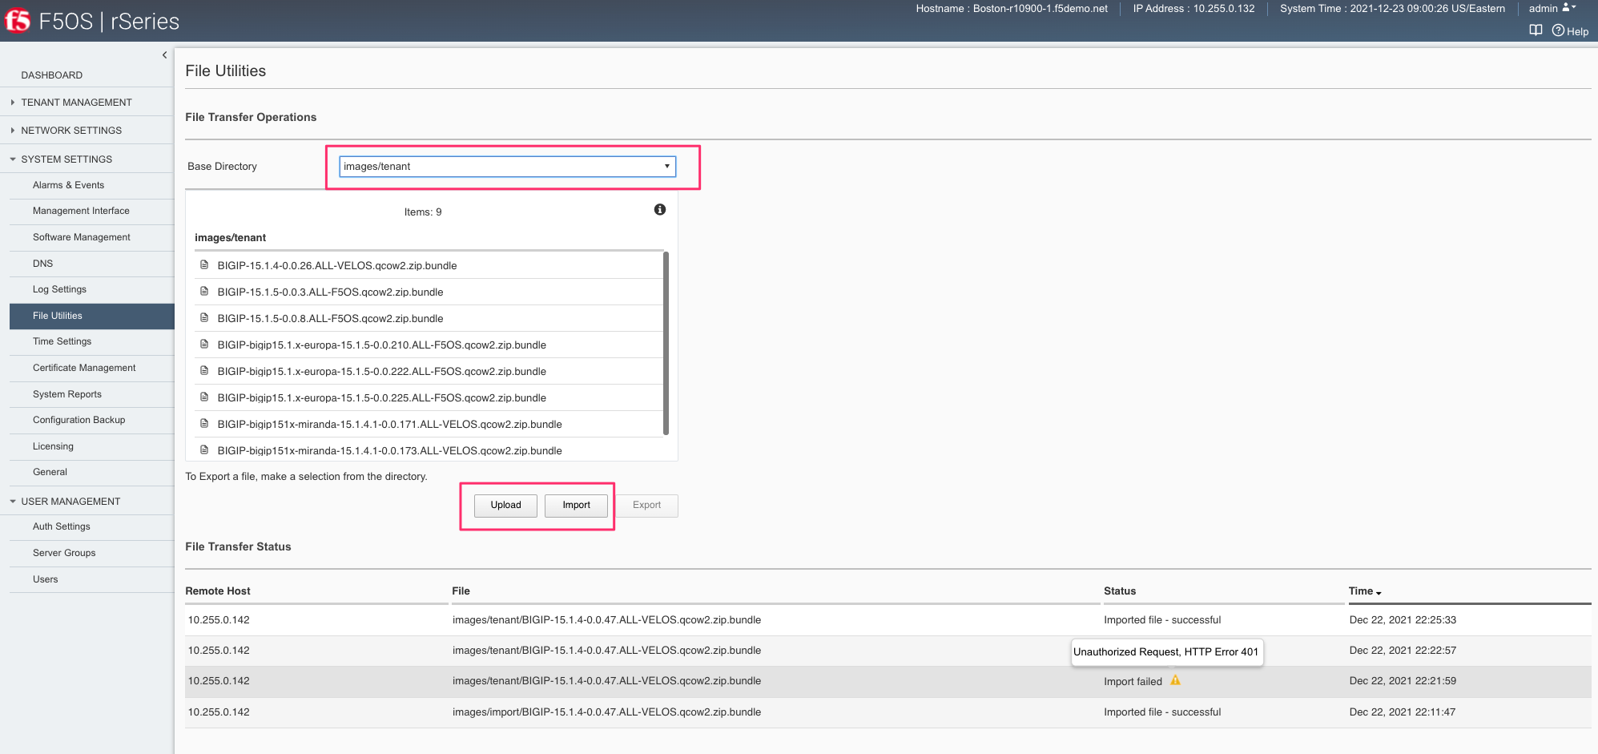Open the Base Directory dropdown
The image size is (1598, 754).
(x=508, y=166)
